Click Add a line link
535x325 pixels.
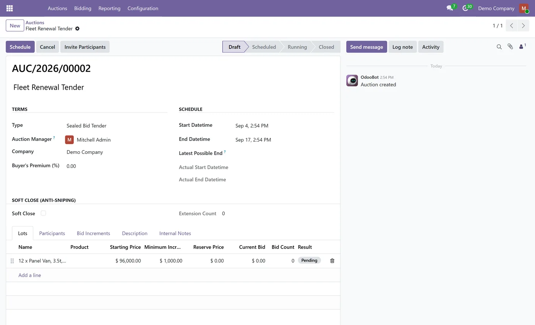[30, 275]
